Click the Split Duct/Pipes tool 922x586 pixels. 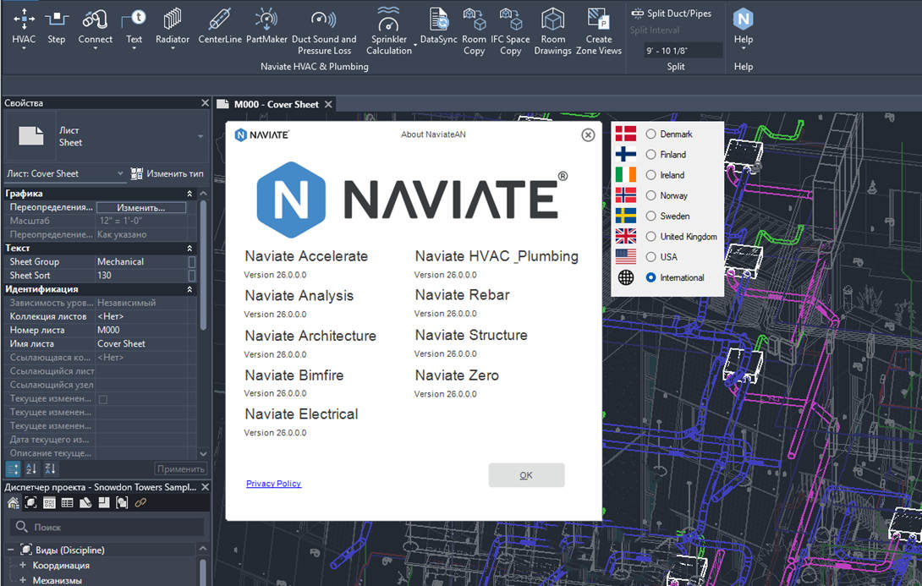(x=671, y=14)
